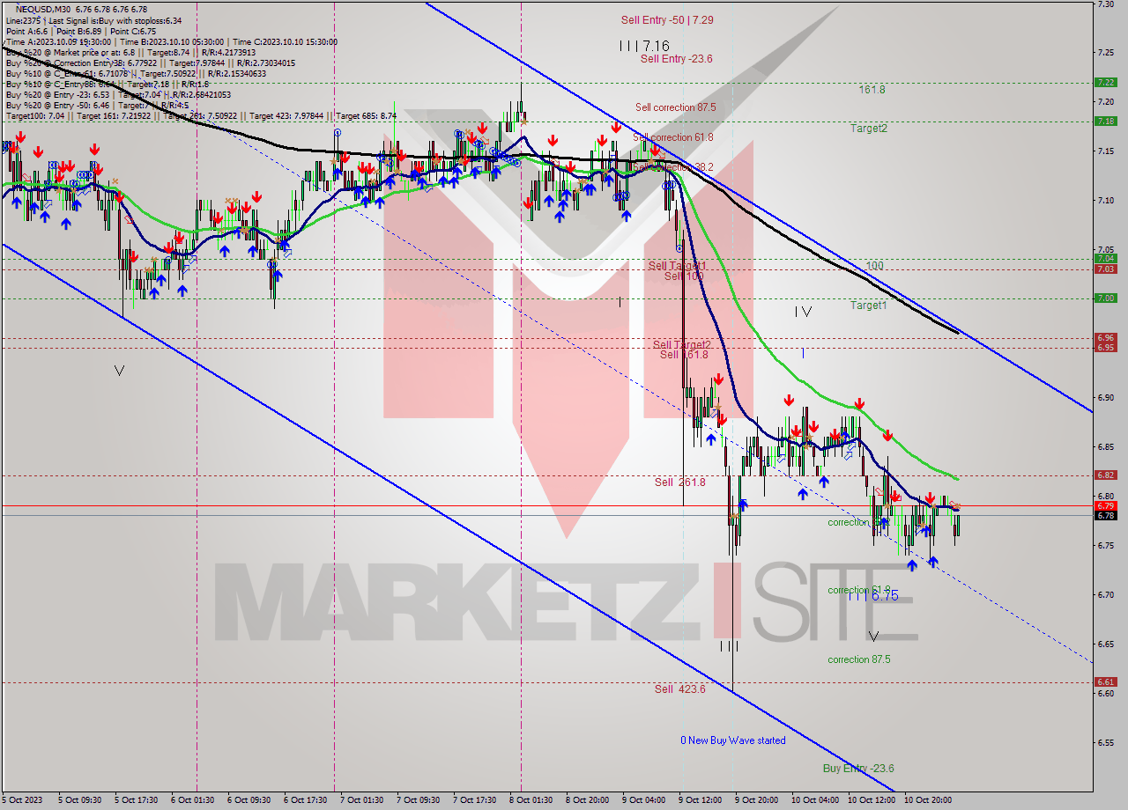Viewport: 1128px width, 810px height.
Task: Click the 'I I I 7.16' wave label
Action: point(644,45)
